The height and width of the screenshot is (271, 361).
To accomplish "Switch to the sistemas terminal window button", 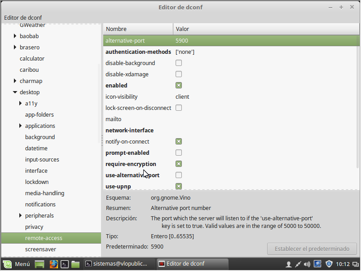I will point(117,264).
